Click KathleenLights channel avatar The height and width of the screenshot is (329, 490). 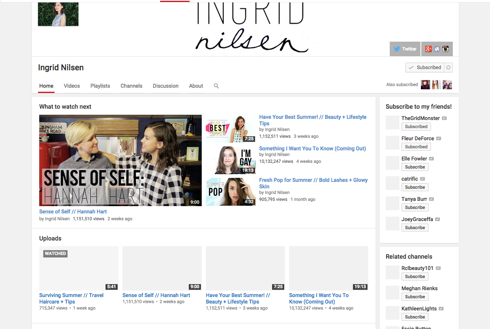tap(393, 313)
